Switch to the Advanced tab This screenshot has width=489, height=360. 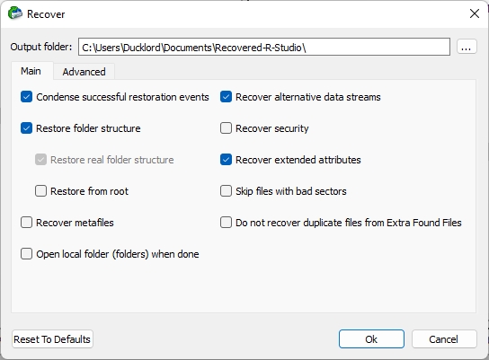tap(84, 72)
